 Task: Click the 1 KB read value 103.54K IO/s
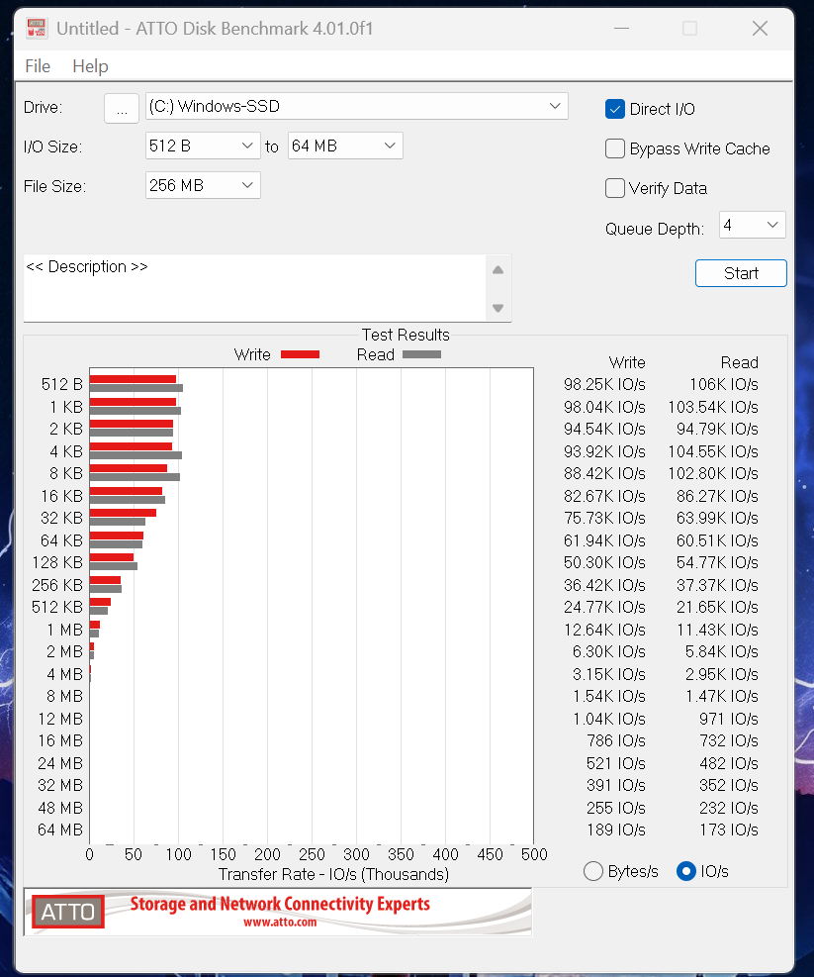tap(713, 407)
